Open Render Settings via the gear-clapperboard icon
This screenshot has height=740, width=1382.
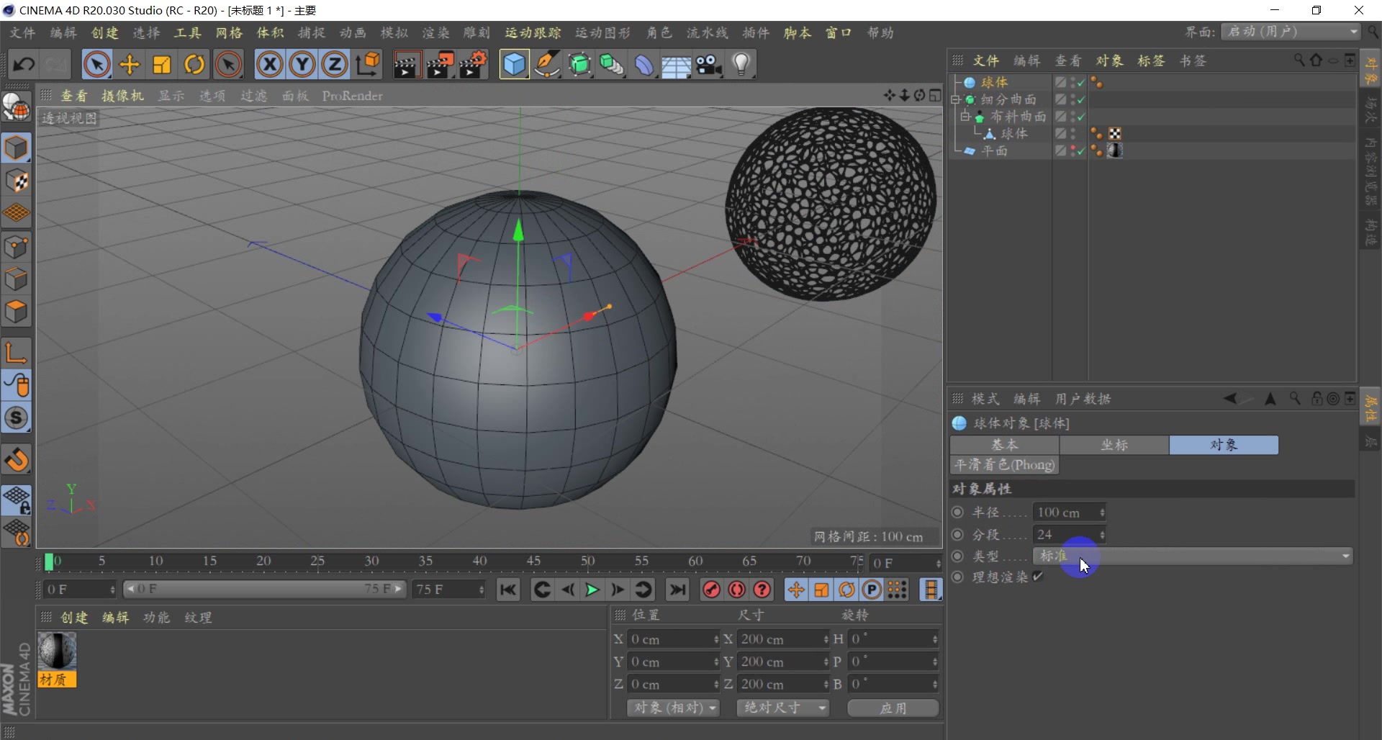474,64
